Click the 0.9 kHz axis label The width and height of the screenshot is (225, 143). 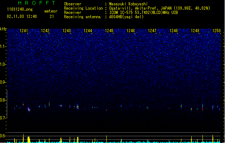[3, 82]
